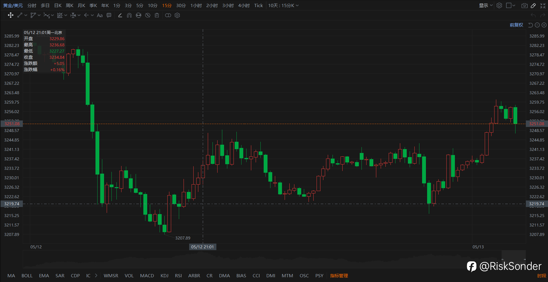Click the zoom out minus icon
This screenshot has width=548, height=282.
(x=537, y=25)
